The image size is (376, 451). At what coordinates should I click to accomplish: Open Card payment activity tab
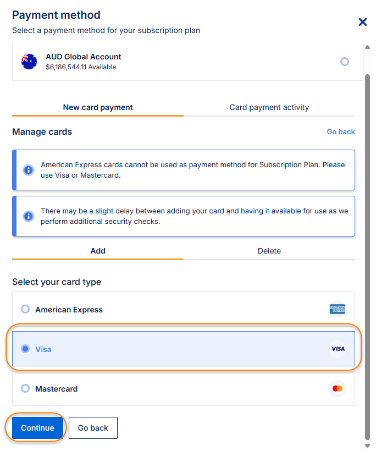click(x=269, y=107)
